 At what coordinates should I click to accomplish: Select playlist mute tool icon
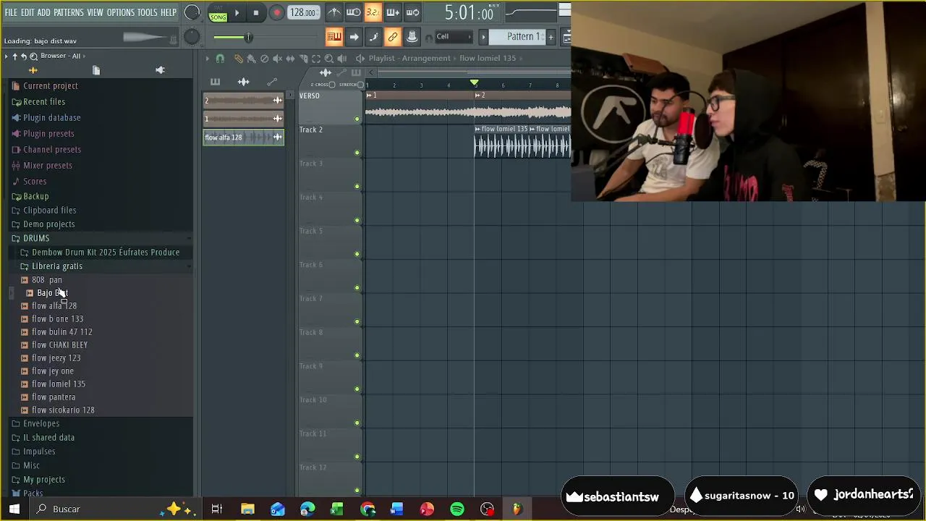coord(277,58)
